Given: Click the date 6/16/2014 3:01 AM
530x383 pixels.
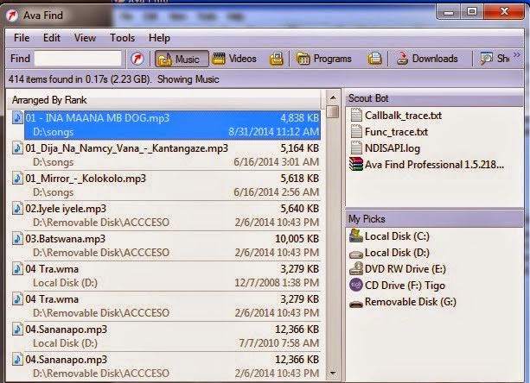Looking at the screenshot, I should (277, 162).
